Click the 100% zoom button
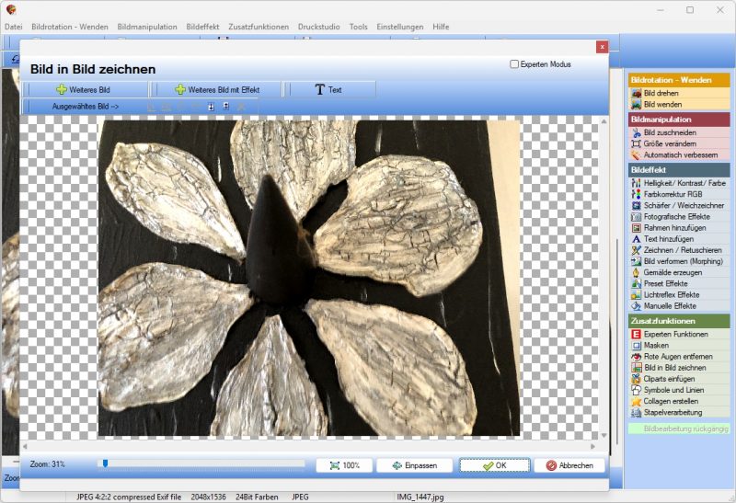Viewport: 736px width, 503px height. (344, 465)
